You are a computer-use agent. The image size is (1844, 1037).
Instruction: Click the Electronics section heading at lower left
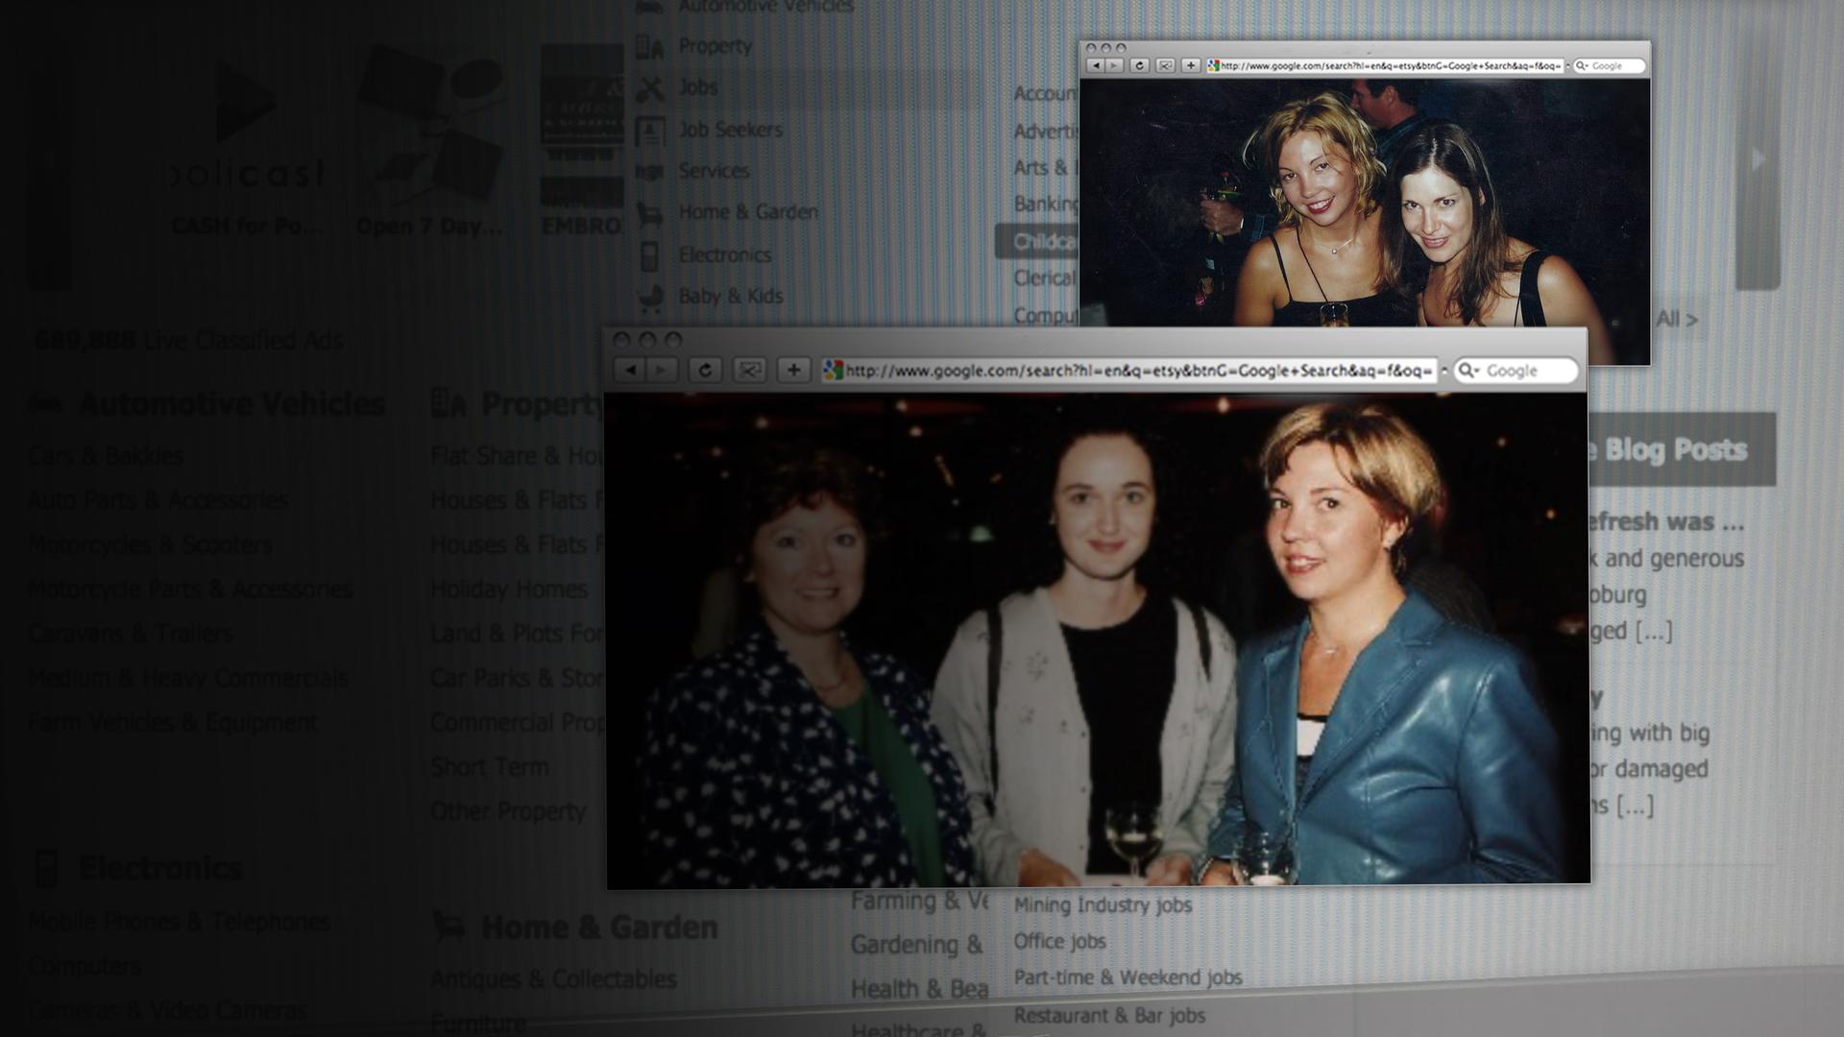tap(160, 868)
